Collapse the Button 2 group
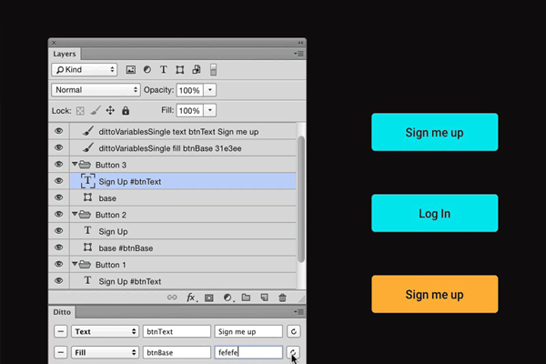546x364 pixels. click(x=75, y=214)
